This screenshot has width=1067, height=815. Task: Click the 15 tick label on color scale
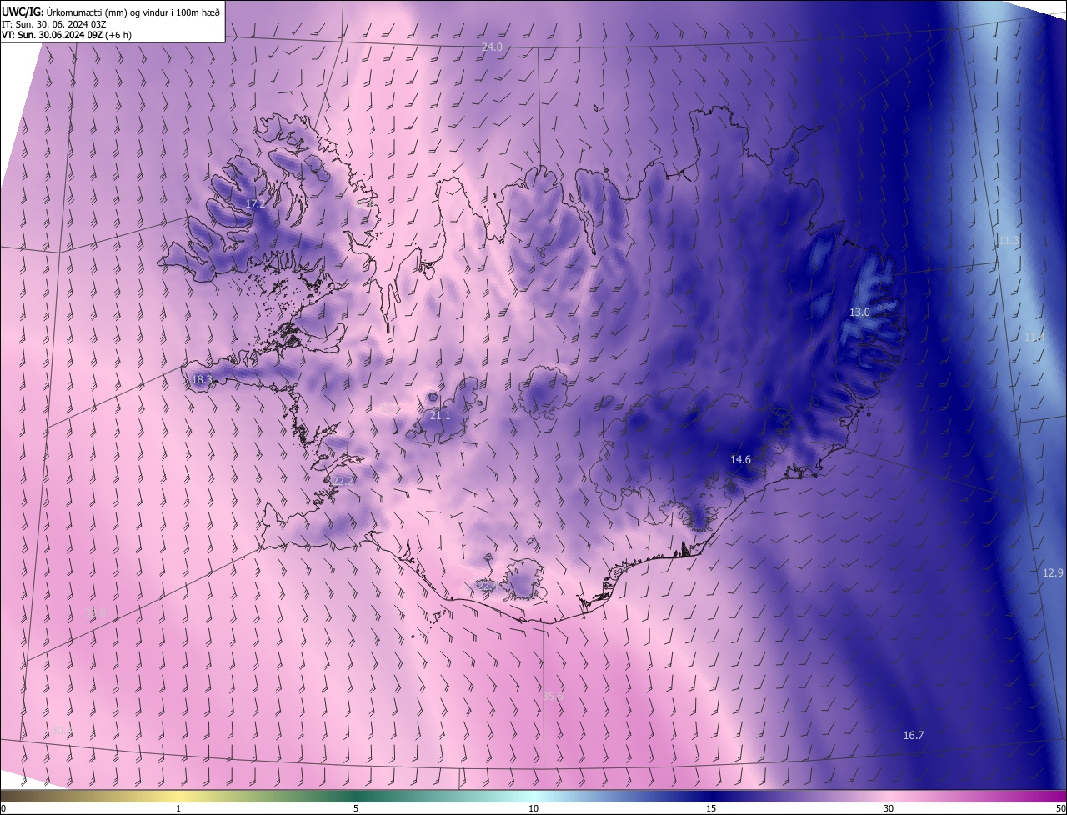(x=711, y=808)
